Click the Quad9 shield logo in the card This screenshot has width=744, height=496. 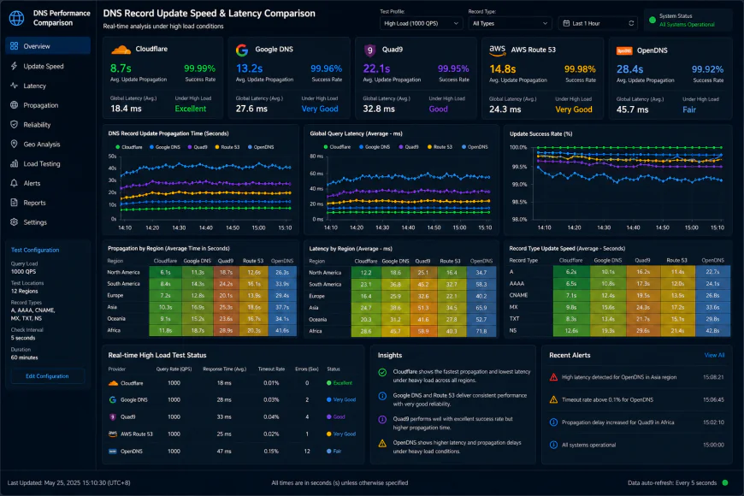click(369, 50)
